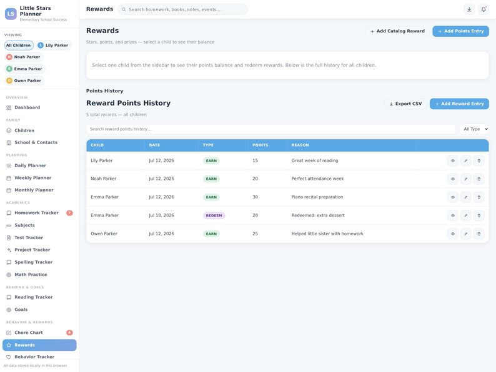Click the Daily Planner sun icon
496x372 pixels.
click(x=9, y=165)
